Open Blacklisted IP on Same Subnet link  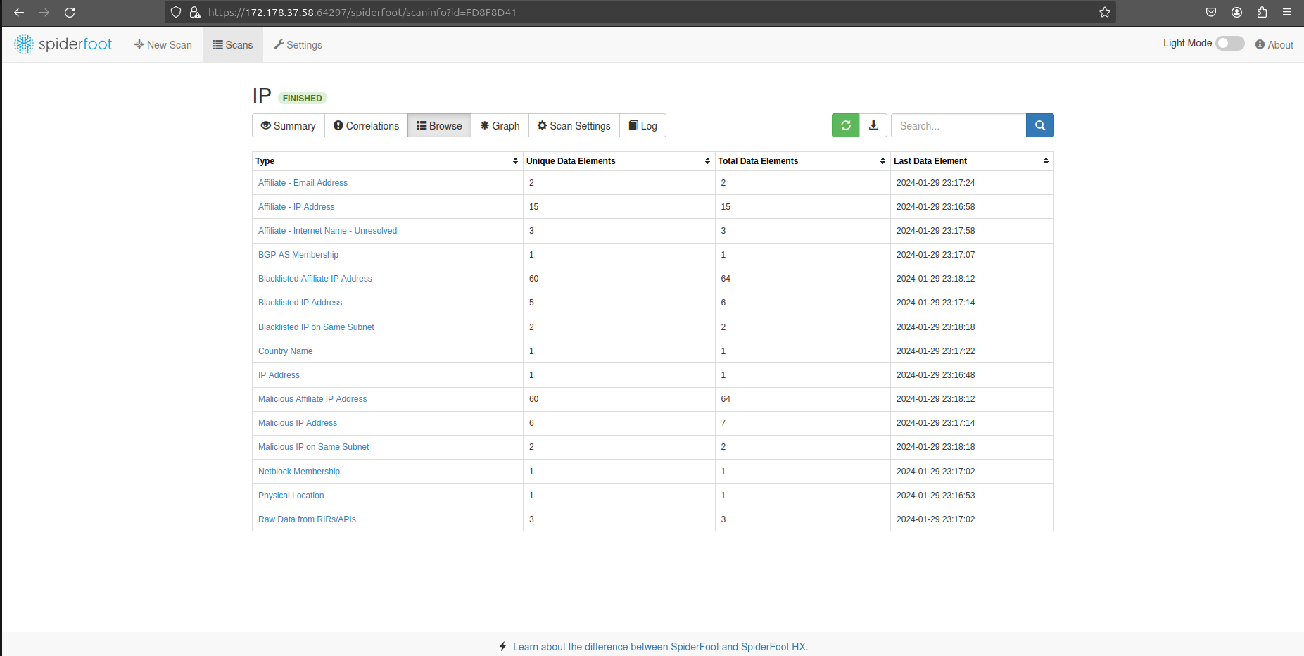316,327
